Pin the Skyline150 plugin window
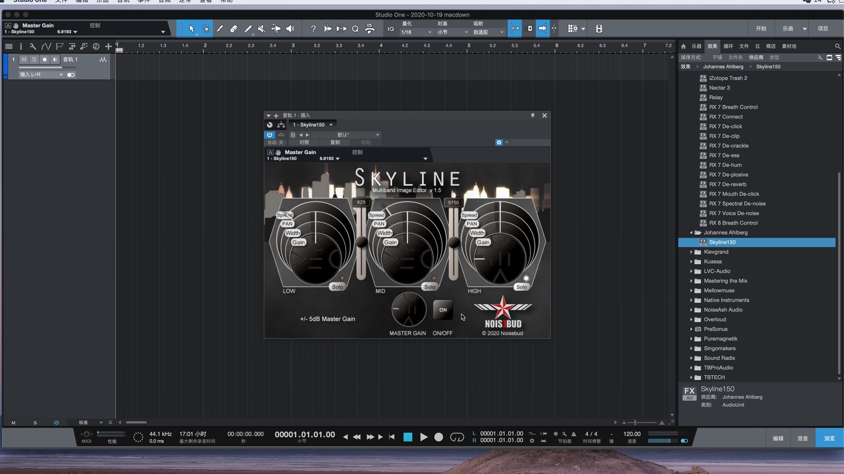This screenshot has height=474, width=844. click(533, 115)
